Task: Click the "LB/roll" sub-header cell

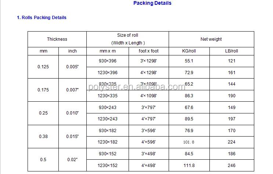Action: click(x=231, y=51)
